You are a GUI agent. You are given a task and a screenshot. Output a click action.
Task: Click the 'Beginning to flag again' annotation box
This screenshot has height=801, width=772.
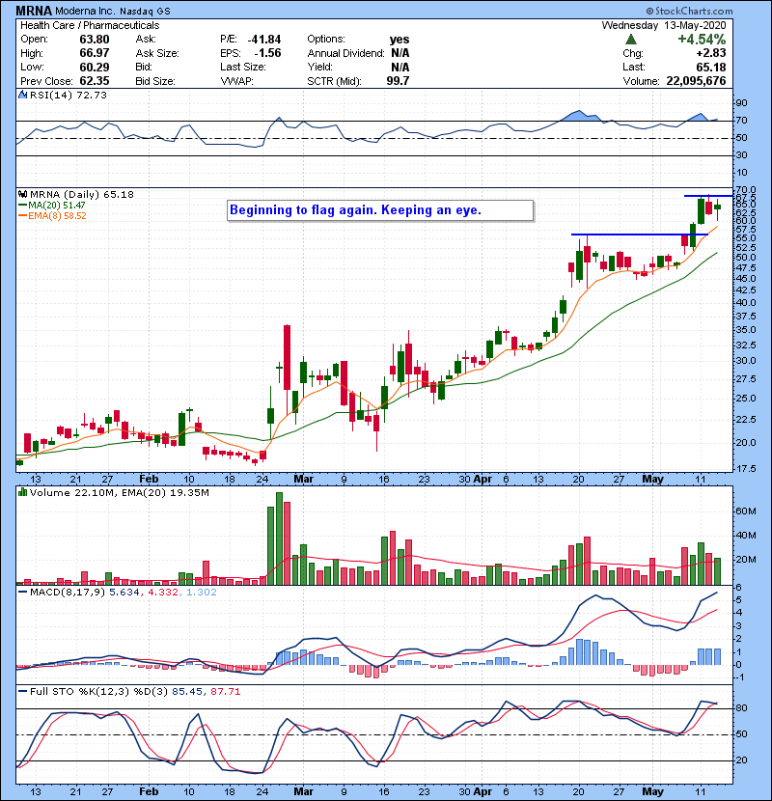click(x=380, y=210)
